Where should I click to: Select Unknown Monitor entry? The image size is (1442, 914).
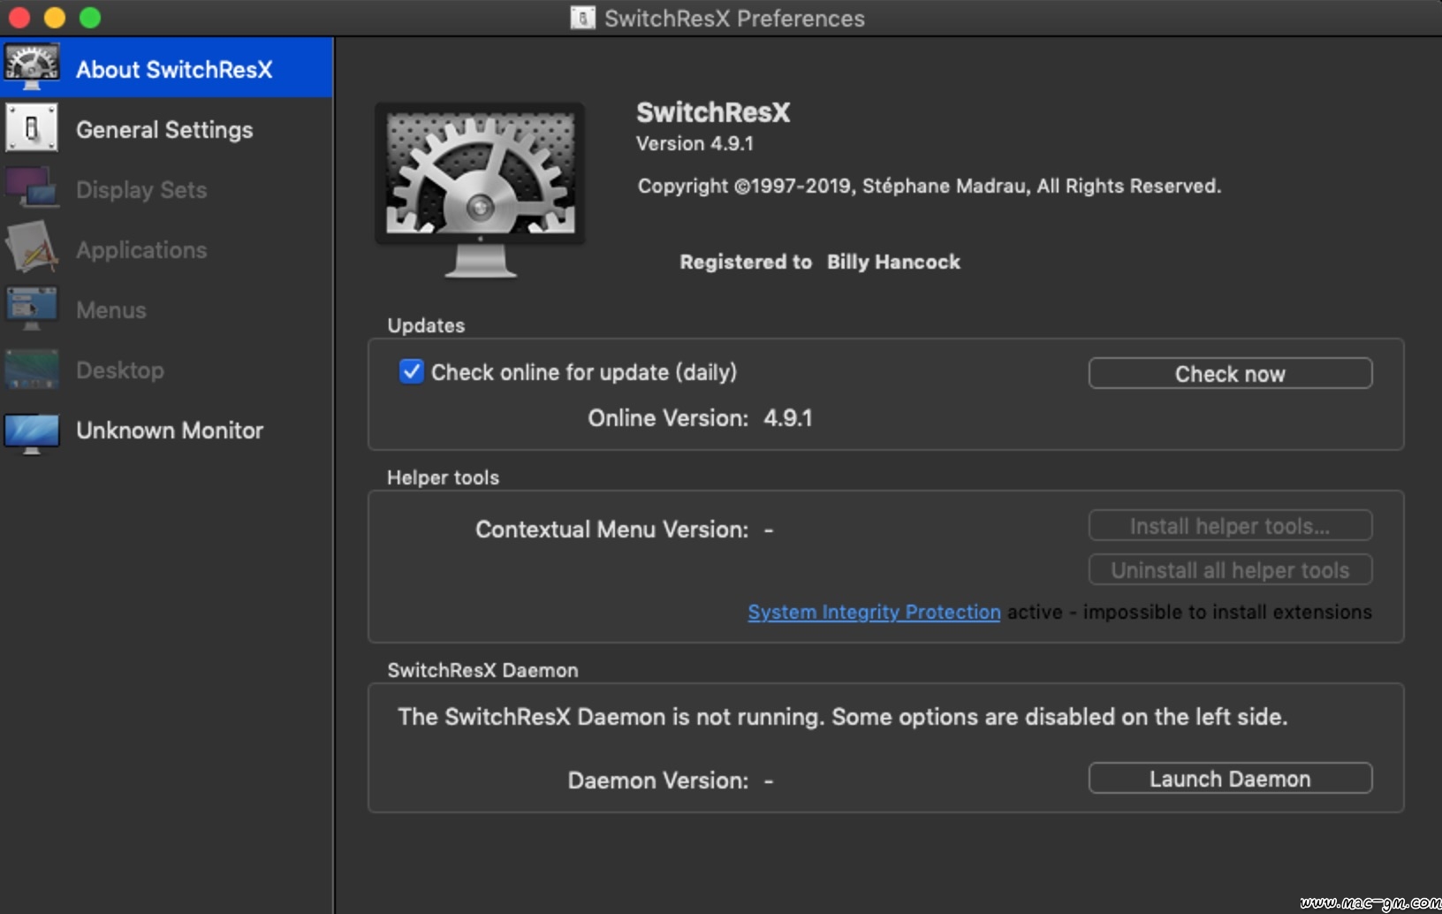[166, 430]
